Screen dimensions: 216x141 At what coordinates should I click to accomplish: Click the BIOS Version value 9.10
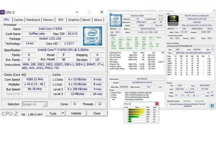148,87
